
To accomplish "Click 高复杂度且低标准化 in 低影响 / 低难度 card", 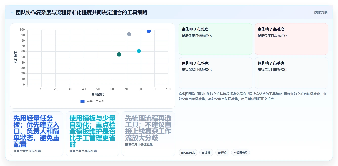I will [197, 69].
